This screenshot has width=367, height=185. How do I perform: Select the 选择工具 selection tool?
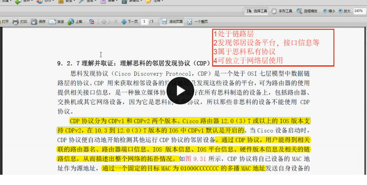(x=257, y=11)
